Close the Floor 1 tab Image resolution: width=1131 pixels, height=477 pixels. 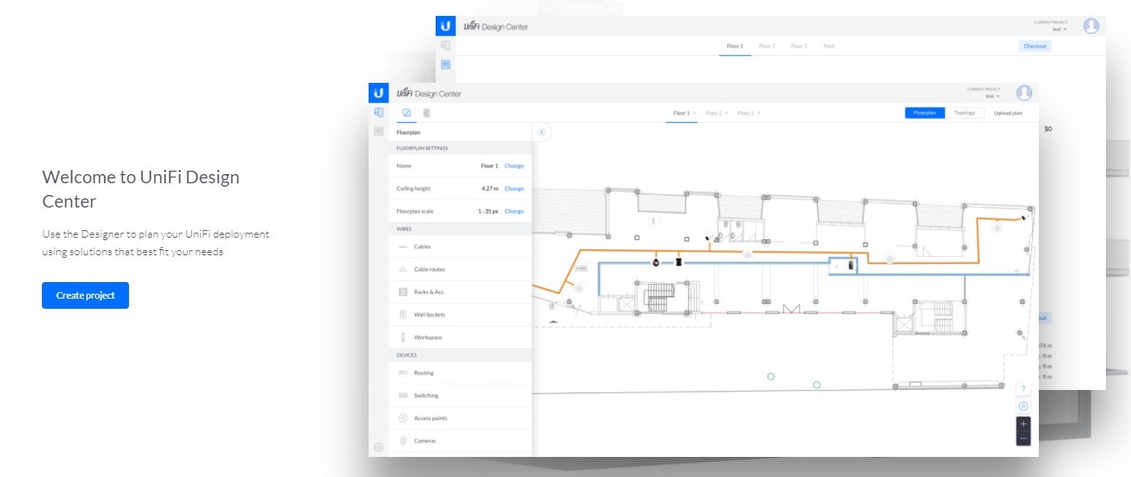tap(695, 113)
